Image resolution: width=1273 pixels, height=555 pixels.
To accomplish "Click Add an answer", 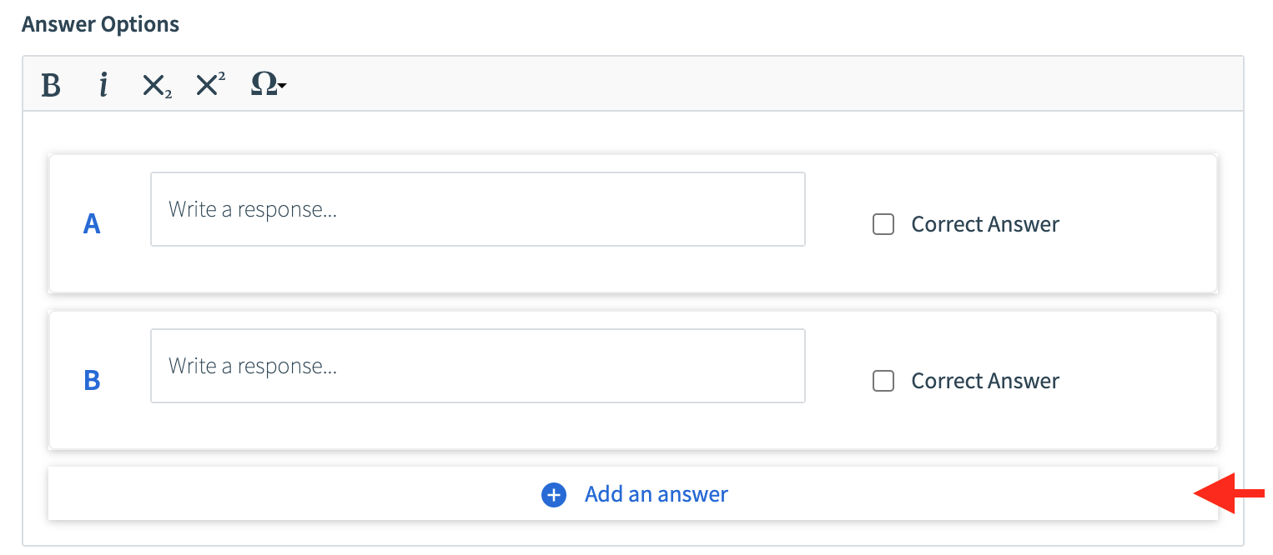I will 656,494.
